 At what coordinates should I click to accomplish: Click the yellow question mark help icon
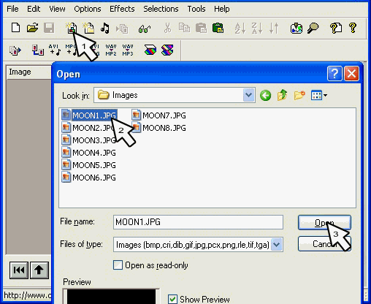click(x=353, y=28)
